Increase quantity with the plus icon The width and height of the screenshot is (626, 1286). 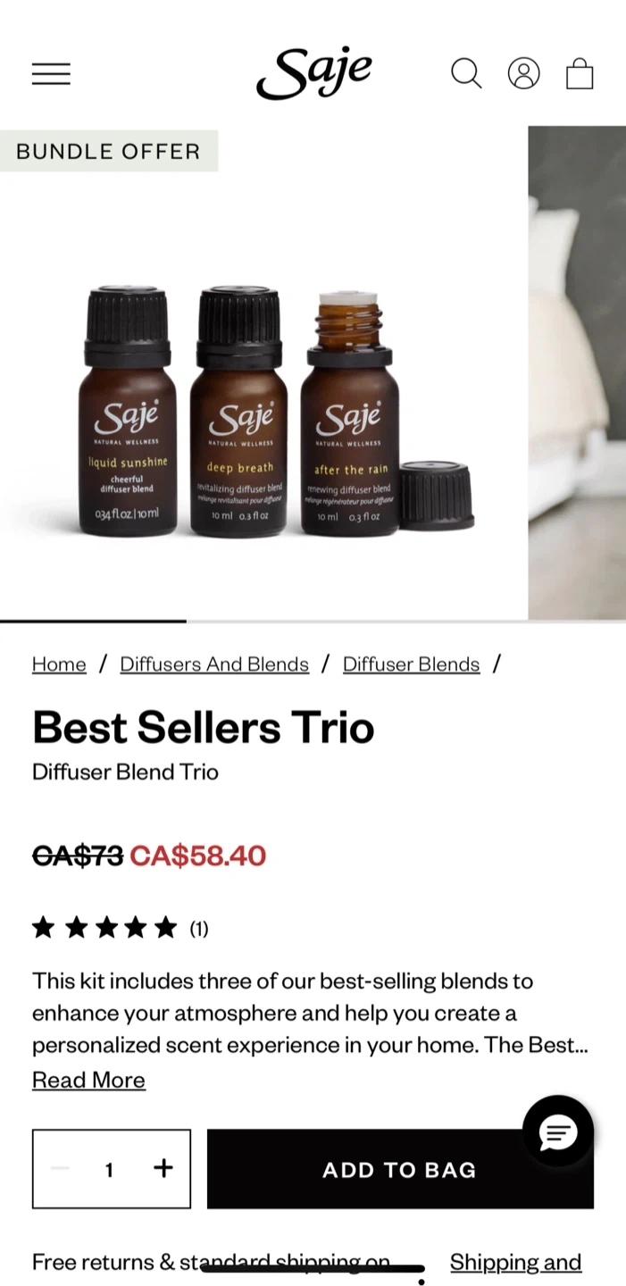(x=163, y=1168)
